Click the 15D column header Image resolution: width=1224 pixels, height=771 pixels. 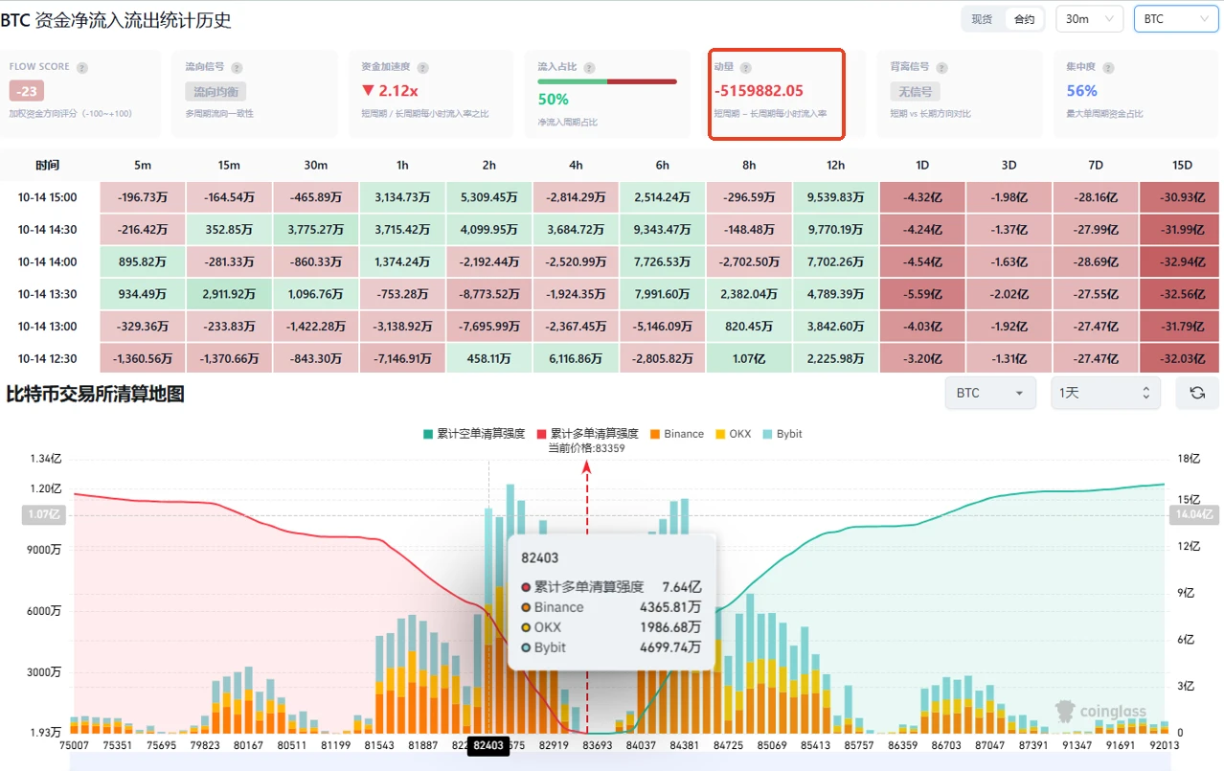pos(1182,166)
